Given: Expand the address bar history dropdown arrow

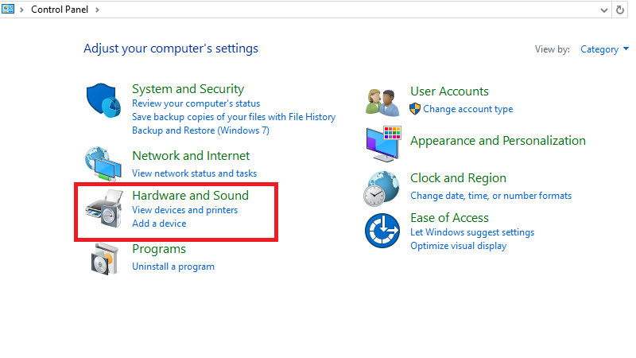Looking at the screenshot, I should [x=604, y=10].
